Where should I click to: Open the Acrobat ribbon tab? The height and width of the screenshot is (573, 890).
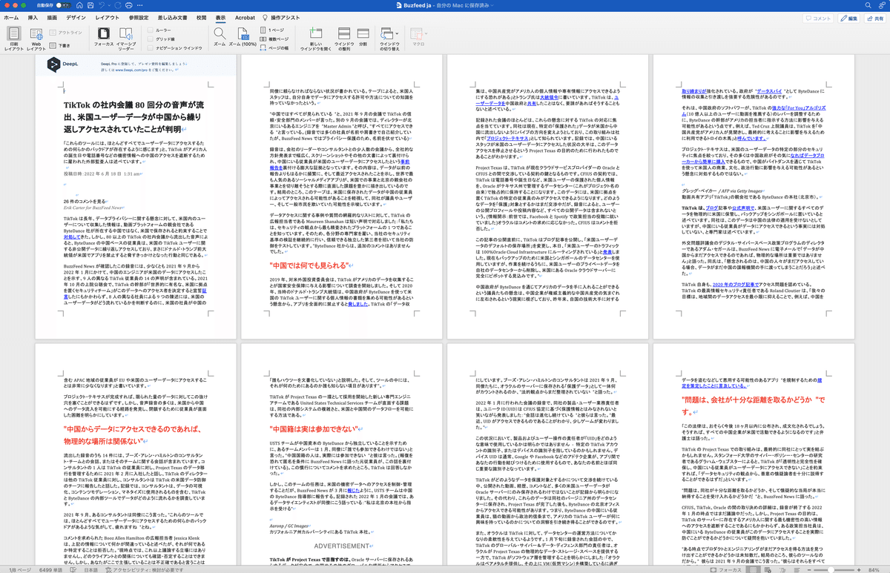[x=245, y=16]
